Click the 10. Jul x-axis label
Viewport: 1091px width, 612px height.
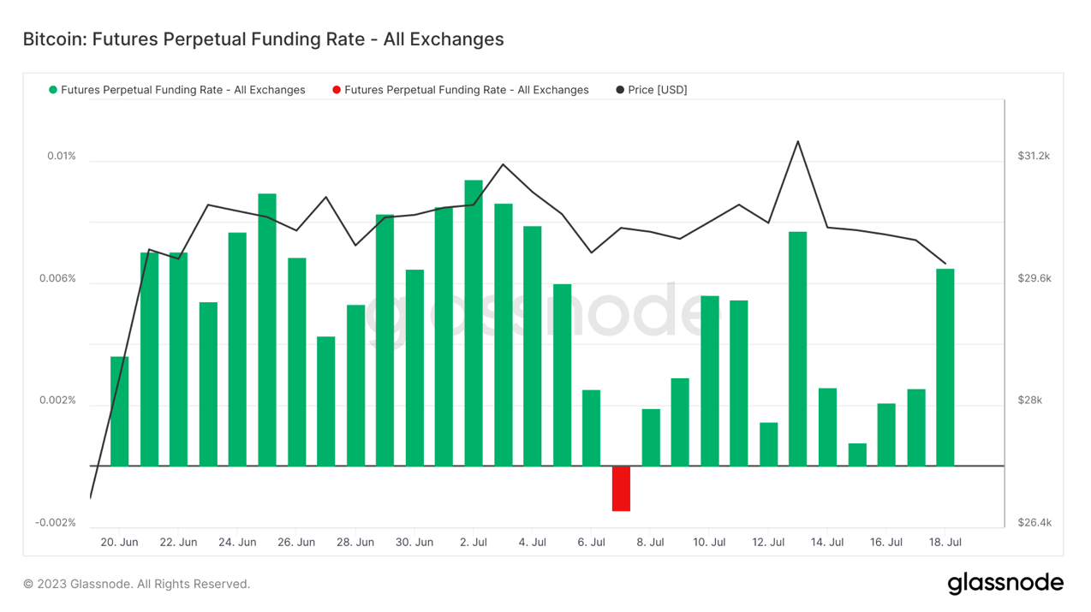tap(709, 542)
